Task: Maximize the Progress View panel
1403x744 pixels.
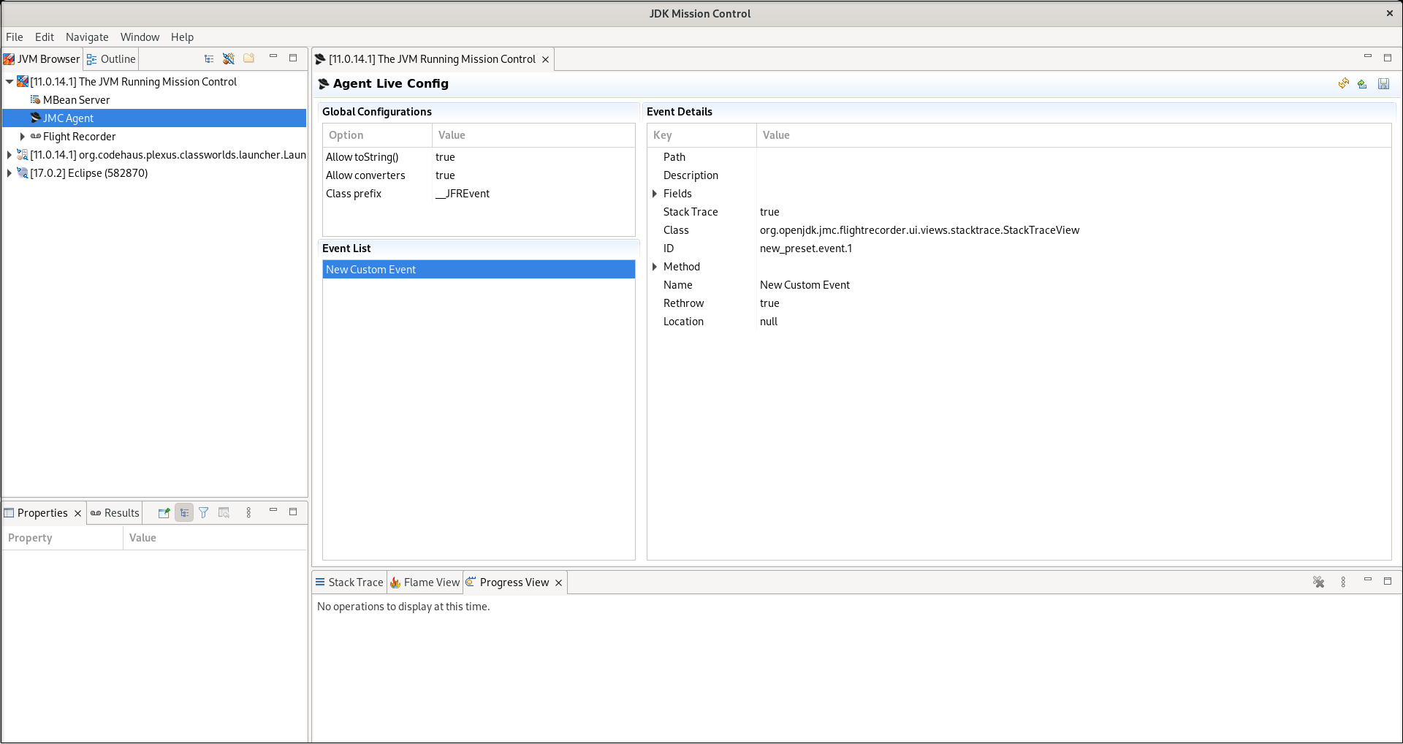Action: [x=1388, y=581]
